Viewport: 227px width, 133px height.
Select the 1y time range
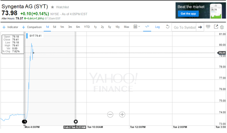[95, 27]
